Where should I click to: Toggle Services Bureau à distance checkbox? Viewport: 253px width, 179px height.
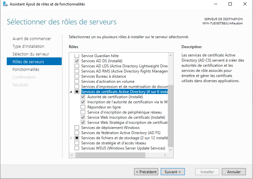point(77,76)
